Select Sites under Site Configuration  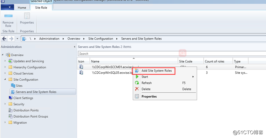click(x=19, y=86)
